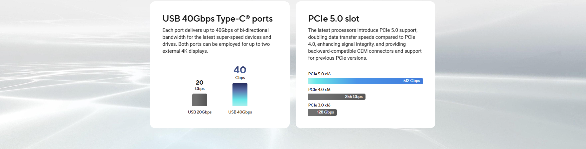
Task: Click the USB bi-directional bandwidth description paragraph
Action: pos(217,40)
